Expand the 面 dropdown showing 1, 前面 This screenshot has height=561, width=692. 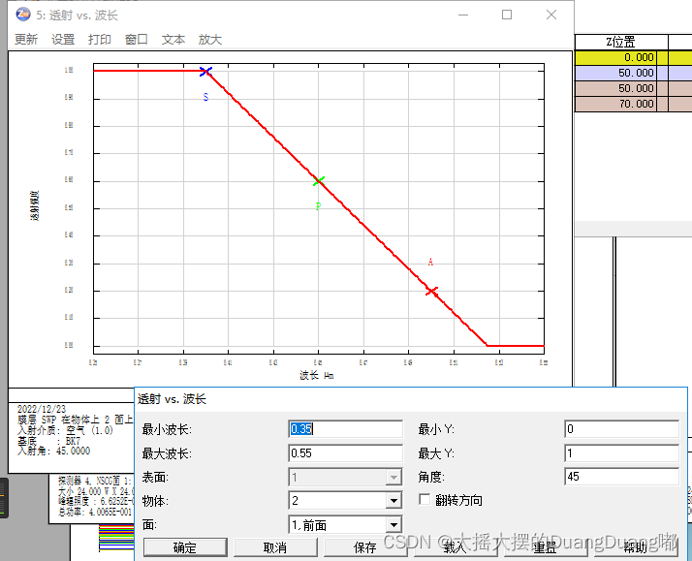tap(393, 525)
